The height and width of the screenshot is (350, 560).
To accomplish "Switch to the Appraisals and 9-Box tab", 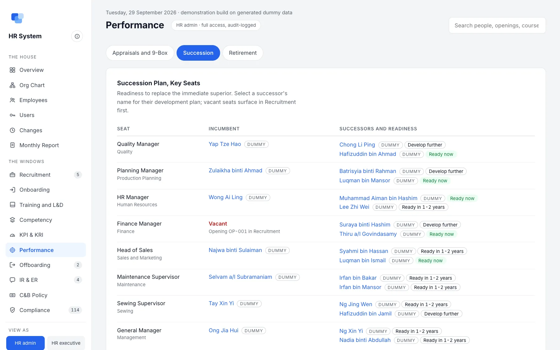I will 140,53.
